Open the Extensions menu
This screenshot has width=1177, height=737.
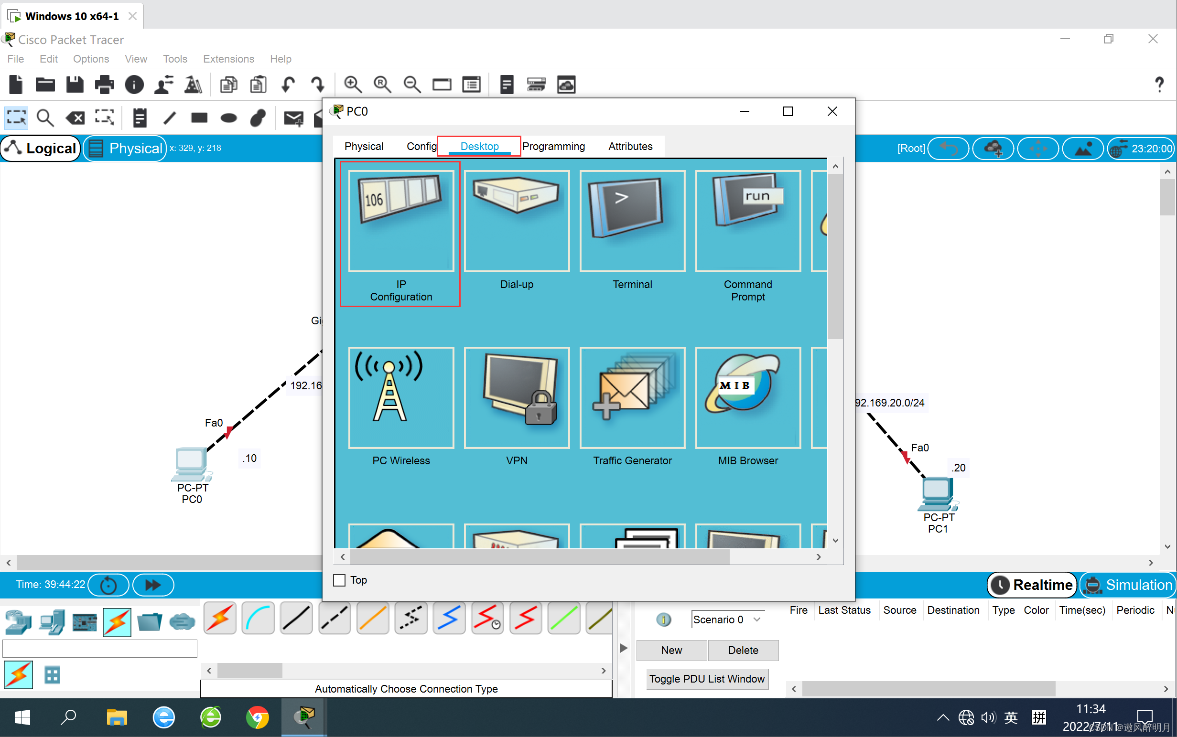228,59
